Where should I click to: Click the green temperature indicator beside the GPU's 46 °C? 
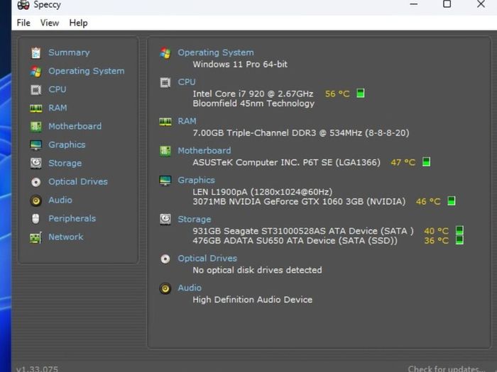[x=452, y=201]
